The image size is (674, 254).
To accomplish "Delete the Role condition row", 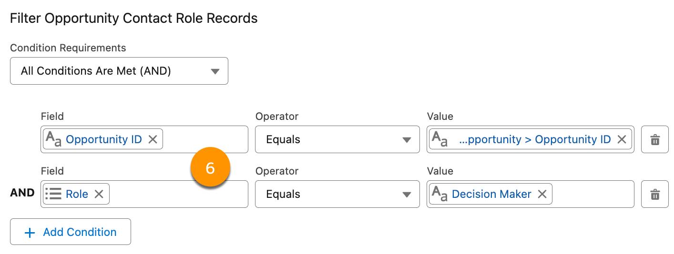I will (x=655, y=194).
